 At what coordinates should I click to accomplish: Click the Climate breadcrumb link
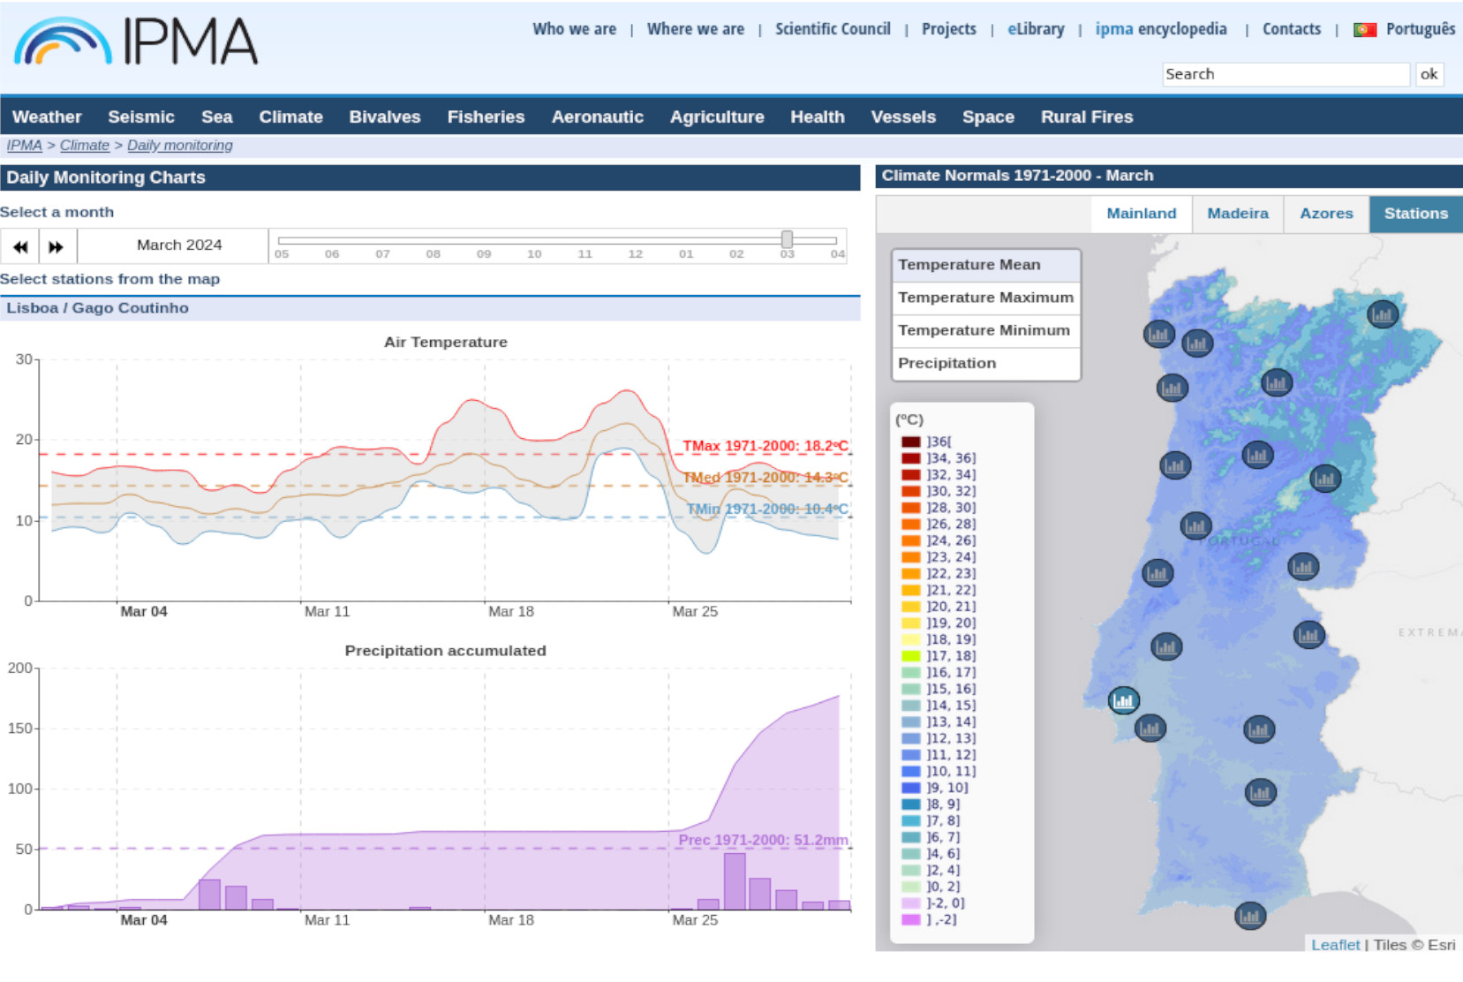(x=85, y=146)
